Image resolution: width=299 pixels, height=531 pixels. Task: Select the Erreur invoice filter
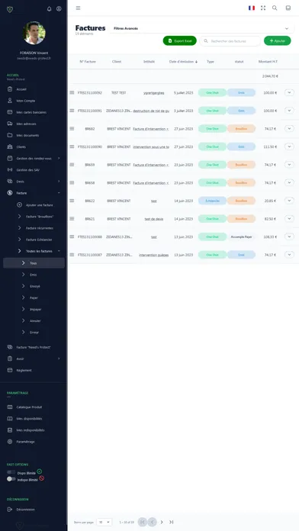click(x=34, y=332)
